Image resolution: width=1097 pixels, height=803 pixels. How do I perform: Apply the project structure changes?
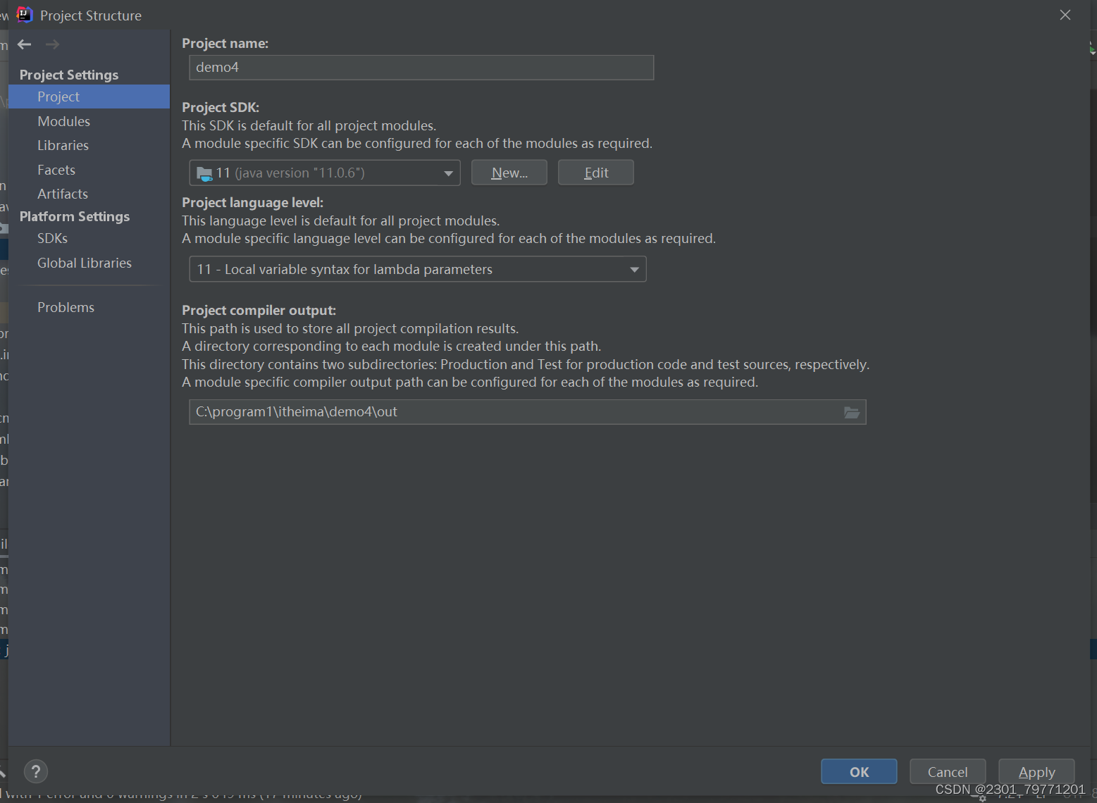coord(1036,771)
